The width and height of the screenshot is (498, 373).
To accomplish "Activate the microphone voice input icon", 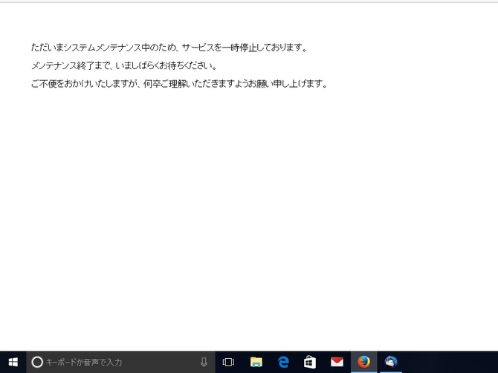I will 204,362.
